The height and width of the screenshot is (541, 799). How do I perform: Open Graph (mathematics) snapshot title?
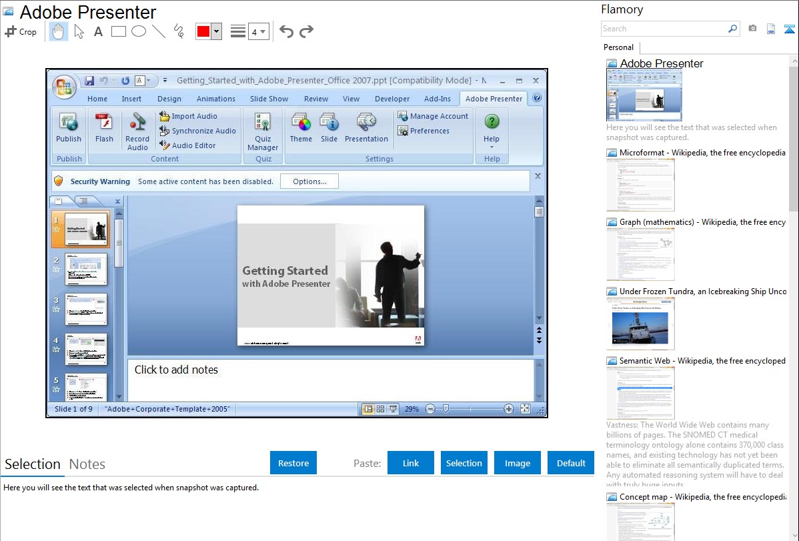pyautogui.click(x=703, y=222)
